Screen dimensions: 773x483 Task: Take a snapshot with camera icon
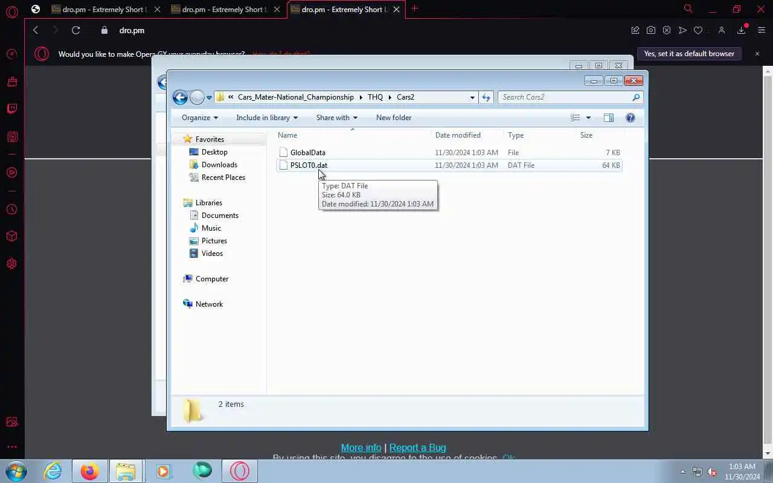[x=651, y=30]
